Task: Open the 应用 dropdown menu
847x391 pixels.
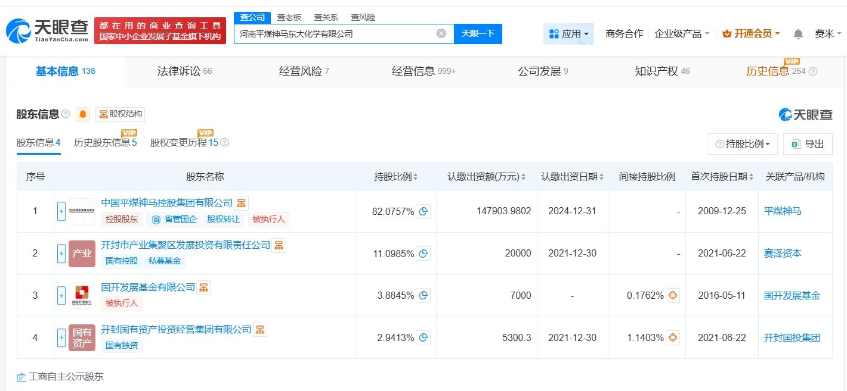Action: pyautogui.click(x=568, y=34)
